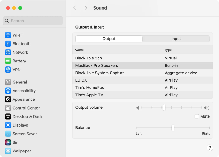Click the help question mark button
This screenshot has height=157, width=219.
point(210,148)
